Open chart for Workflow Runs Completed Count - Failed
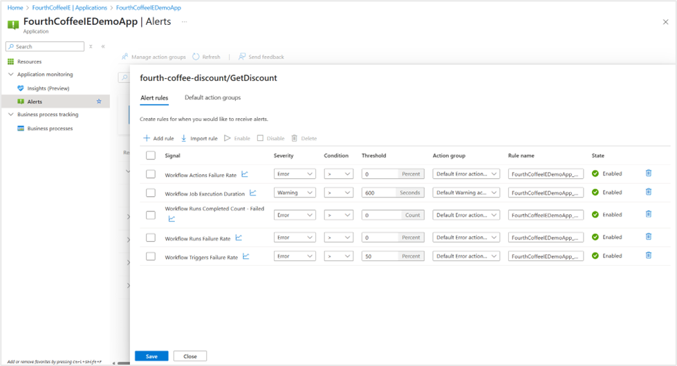The width and height of the screenshot is (677, 366). point(171,219)
